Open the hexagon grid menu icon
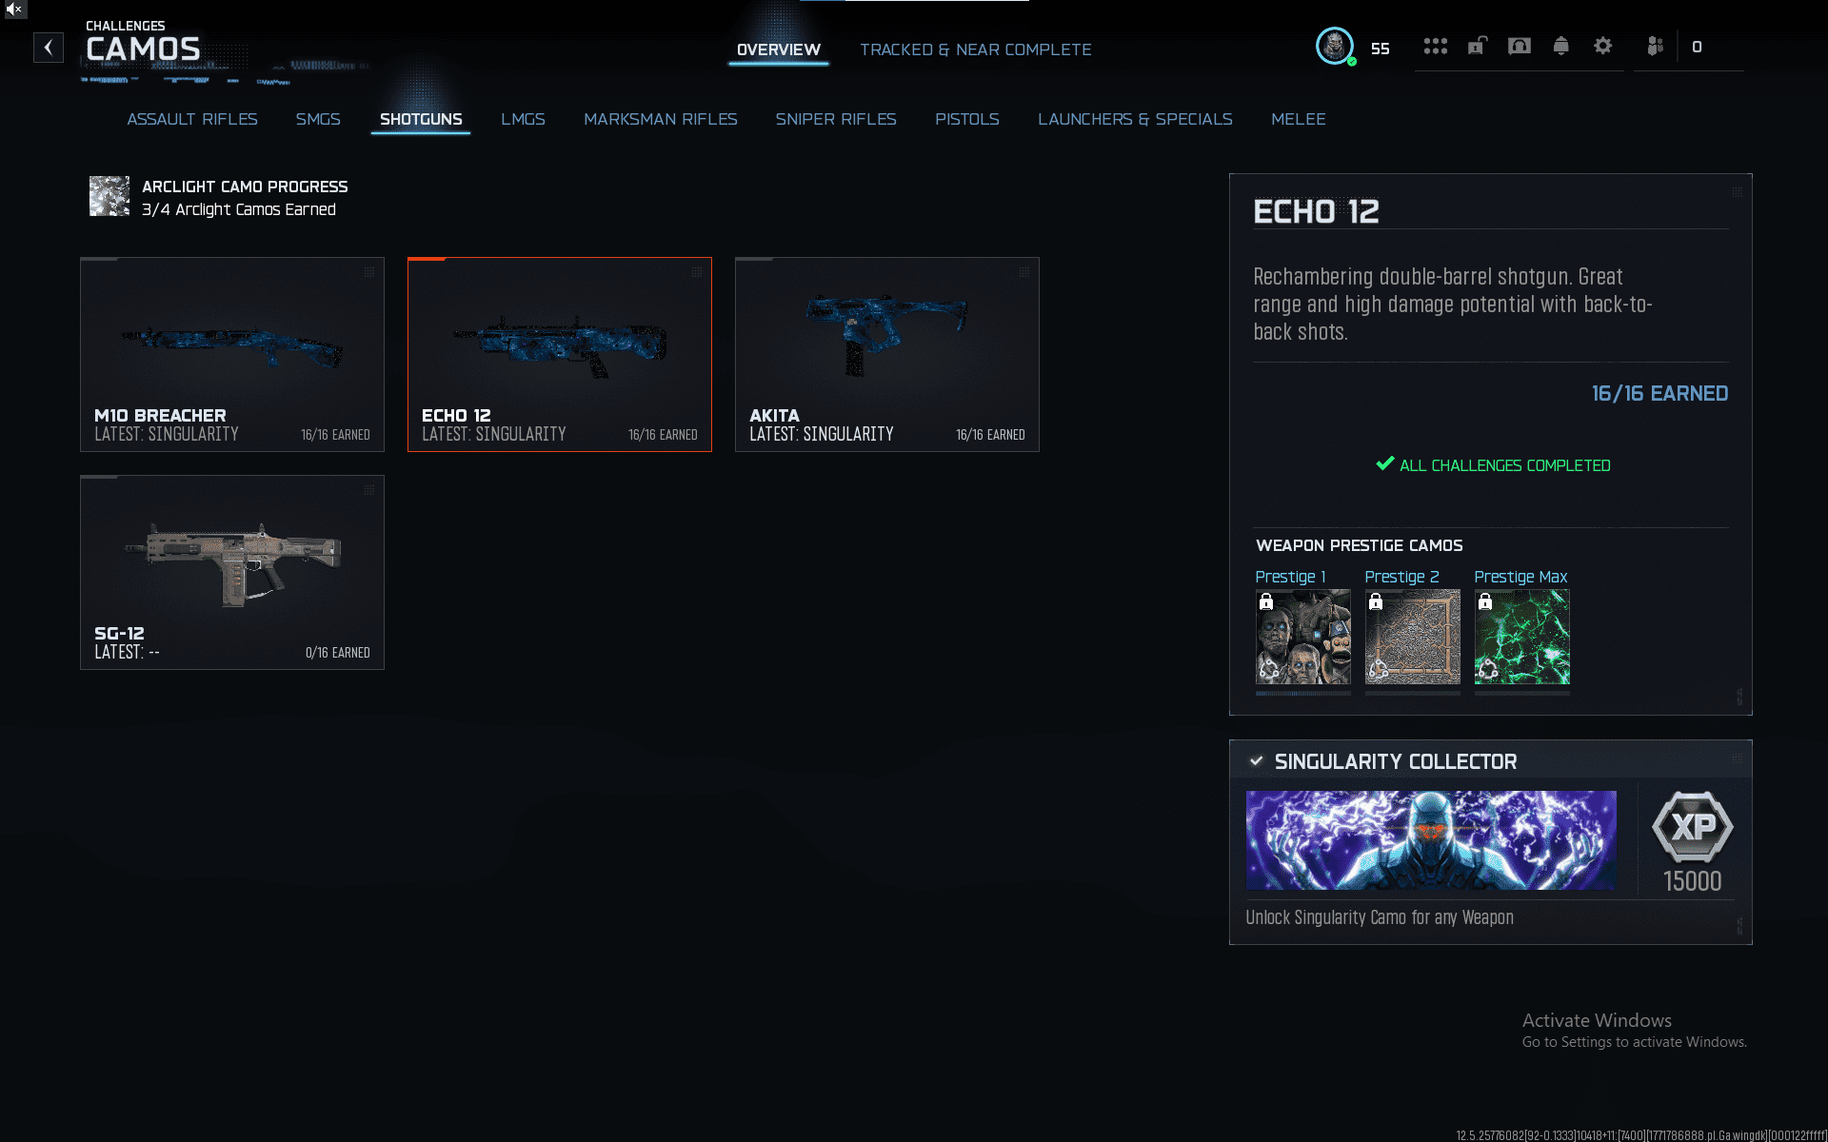The image size is (1828, 1142). click(1435, 47)
